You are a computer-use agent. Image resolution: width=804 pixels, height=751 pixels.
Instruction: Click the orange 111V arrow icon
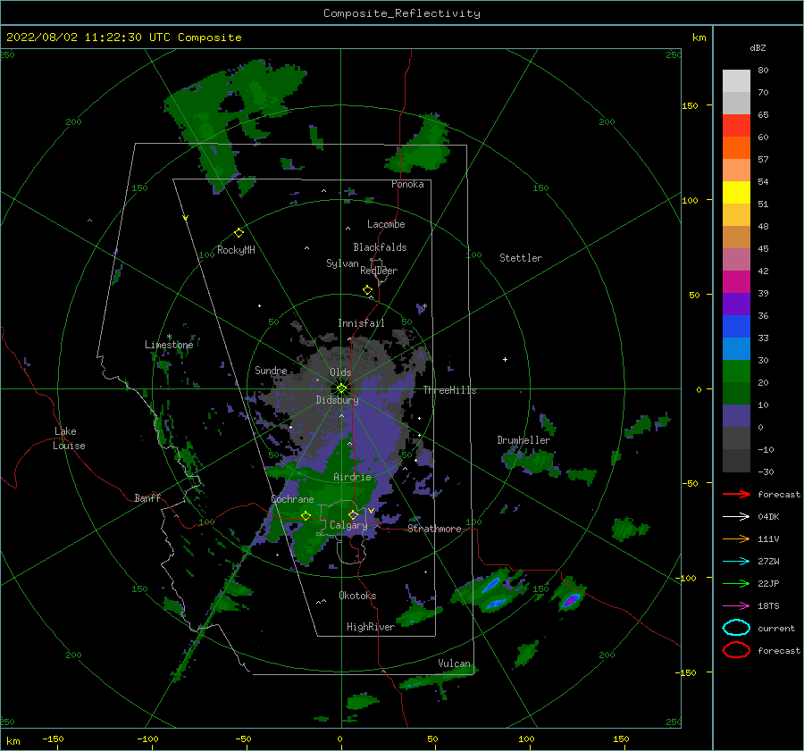coord(736,538)
